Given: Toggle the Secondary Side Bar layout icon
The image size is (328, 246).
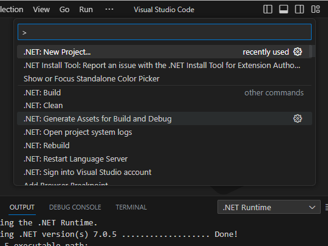Looking at the screenshot, I should click(299, 9).
